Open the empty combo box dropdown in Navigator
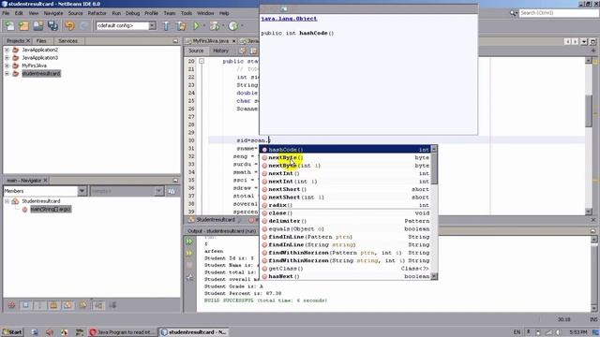The width and height of the screenshot is (600, 337). tap(158, 191)
